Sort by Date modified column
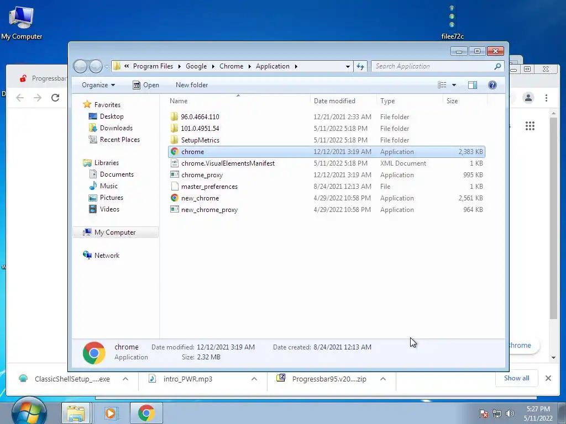566x424 pixels. [x=343, y=101]
